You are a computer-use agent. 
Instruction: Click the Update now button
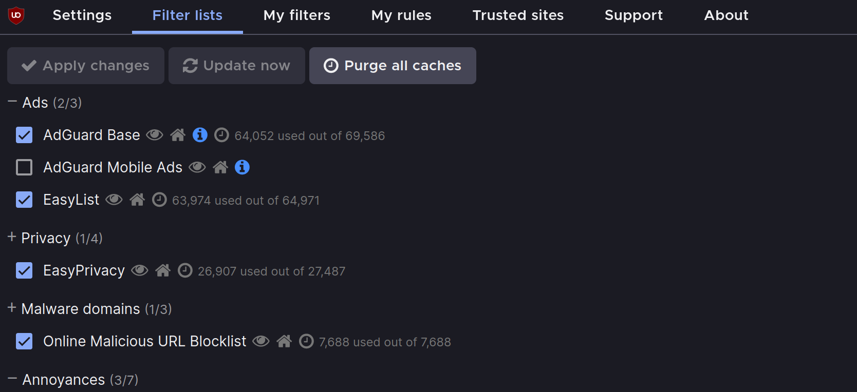pyautogui.click(x=237, y=66)
